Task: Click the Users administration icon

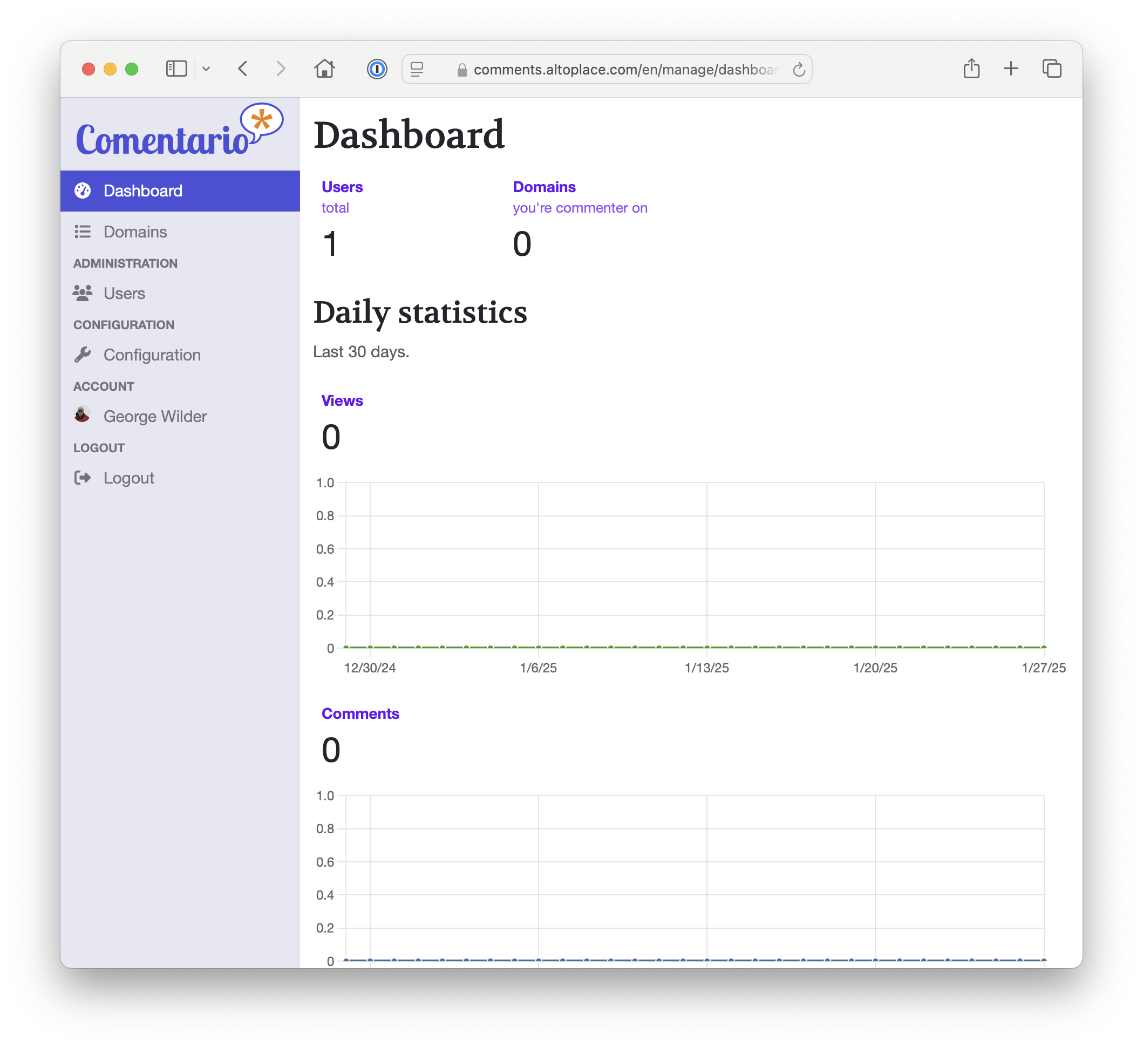Action: tap(84, 292)
